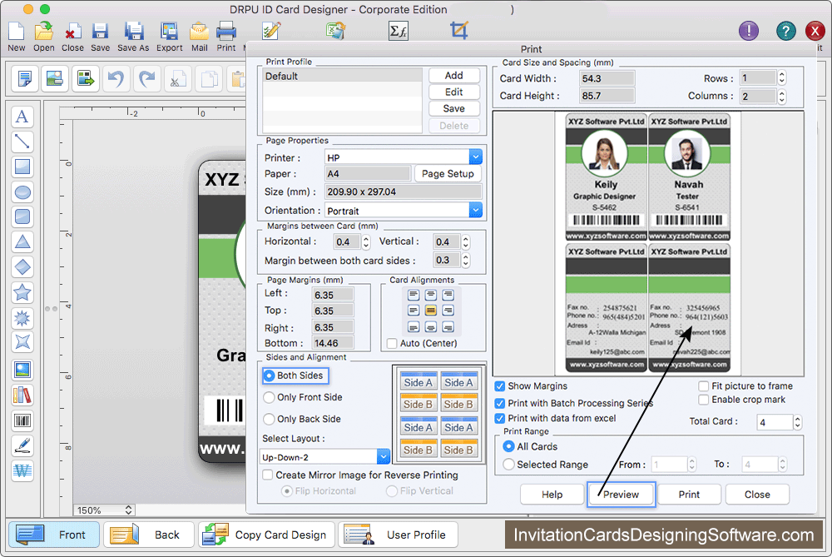
Task: Enable Auto (Center) checkbox
Action: [392, 343]
